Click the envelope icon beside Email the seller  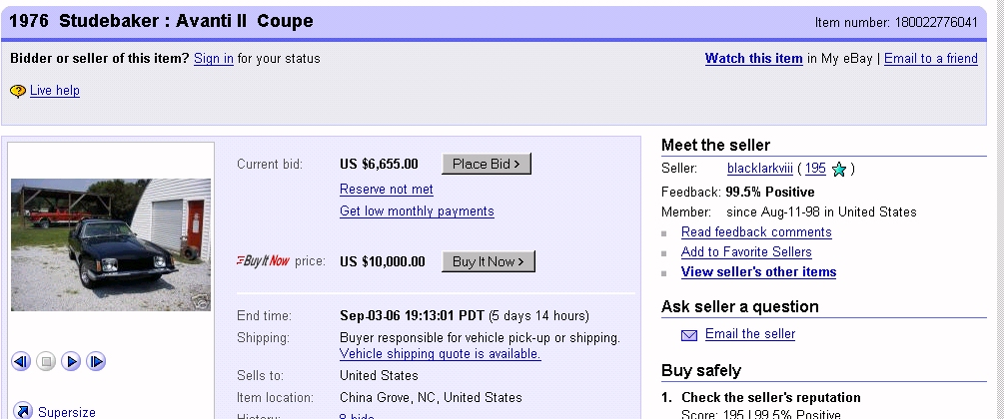(689, 335)
